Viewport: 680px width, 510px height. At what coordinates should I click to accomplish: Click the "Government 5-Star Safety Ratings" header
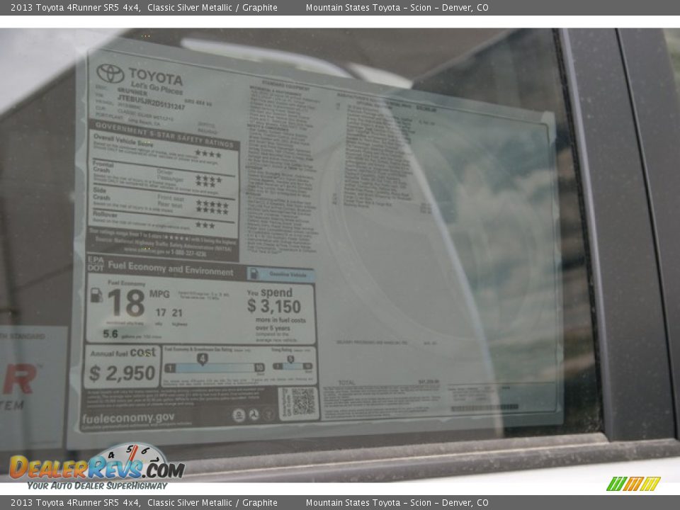point(164,134)
